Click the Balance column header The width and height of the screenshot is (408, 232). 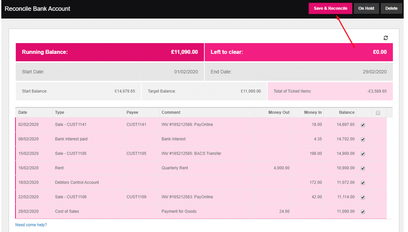pyautogui.click(x=346, y=113)
